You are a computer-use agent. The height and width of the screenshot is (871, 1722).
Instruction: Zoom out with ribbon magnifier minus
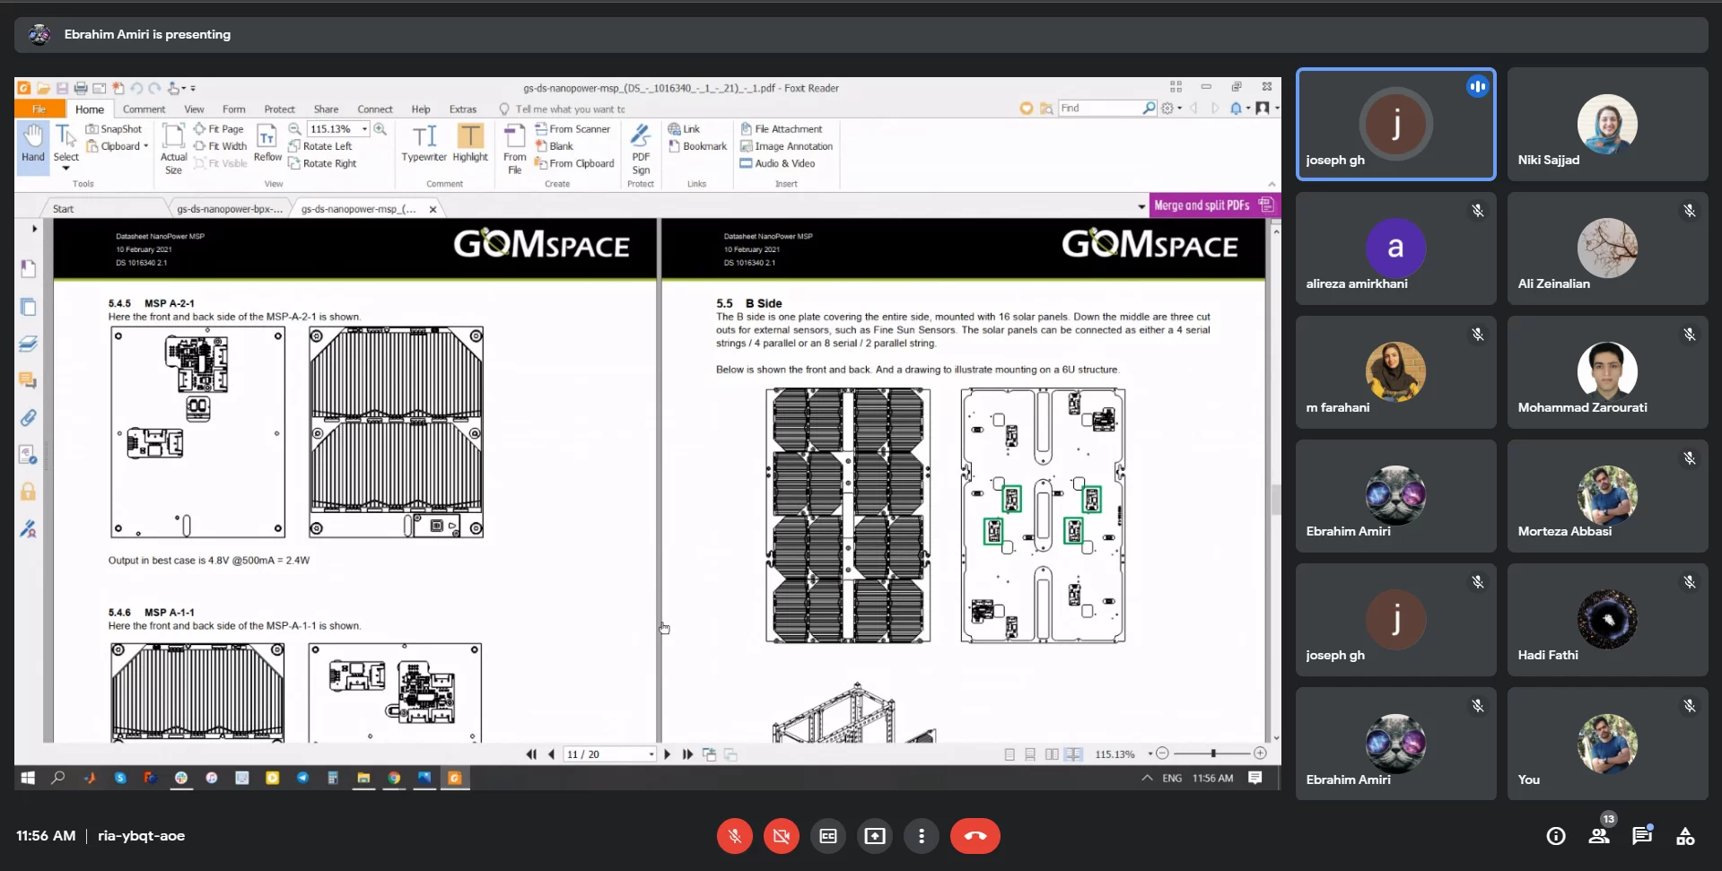294,129
